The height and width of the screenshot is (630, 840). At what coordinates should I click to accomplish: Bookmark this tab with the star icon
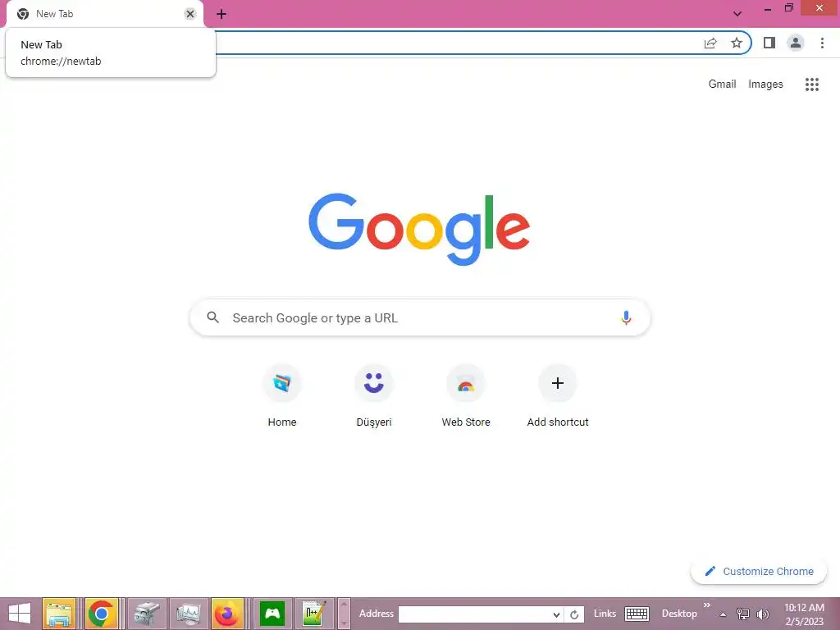coord(737,43)
